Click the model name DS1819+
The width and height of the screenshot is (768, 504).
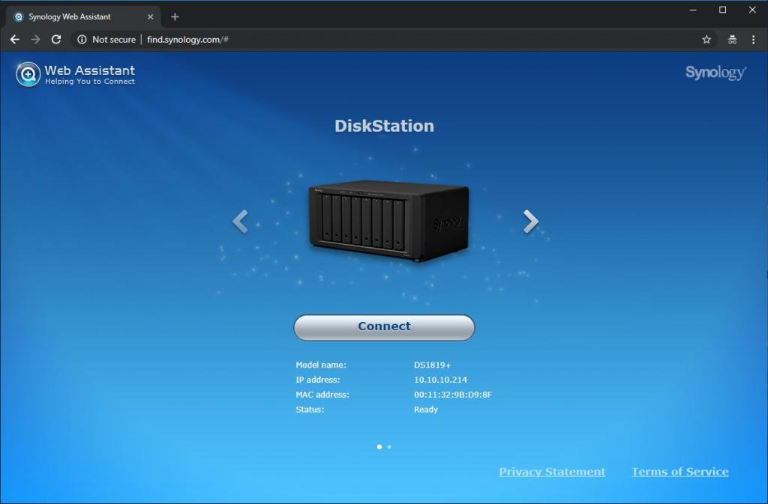[x=433, y=365]
